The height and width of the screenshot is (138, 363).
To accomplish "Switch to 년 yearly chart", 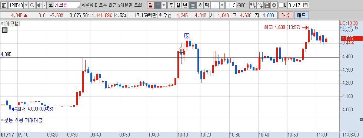I will click(185, 5).
